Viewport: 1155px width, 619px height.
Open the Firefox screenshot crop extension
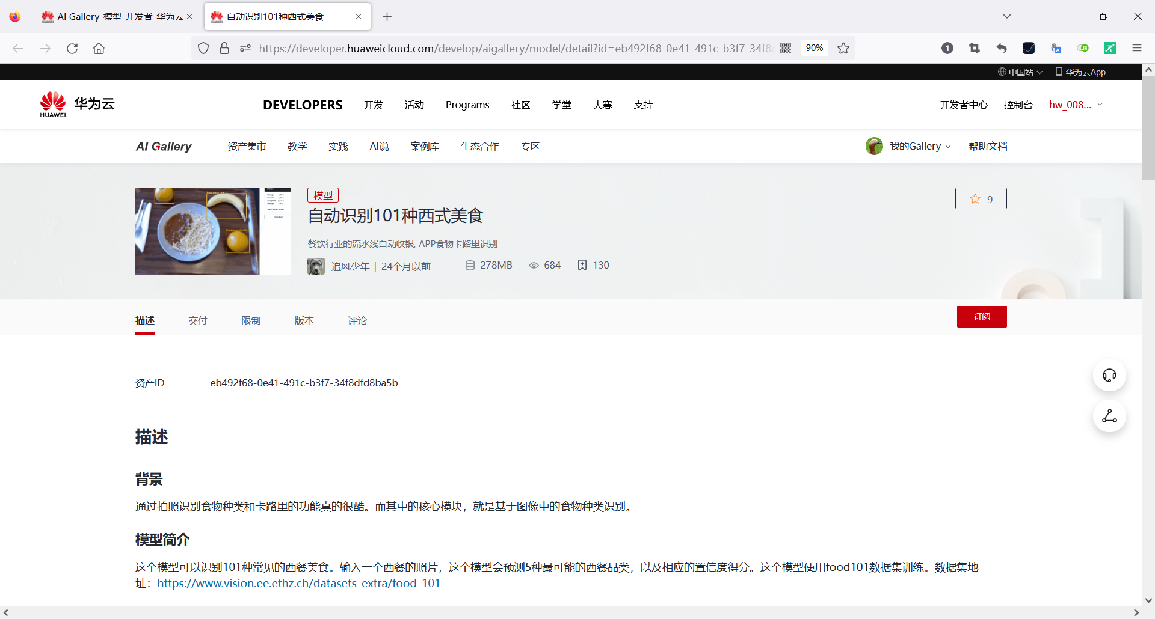[975, 48]
